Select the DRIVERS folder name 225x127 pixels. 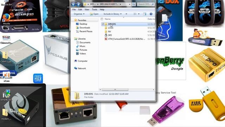112,24
